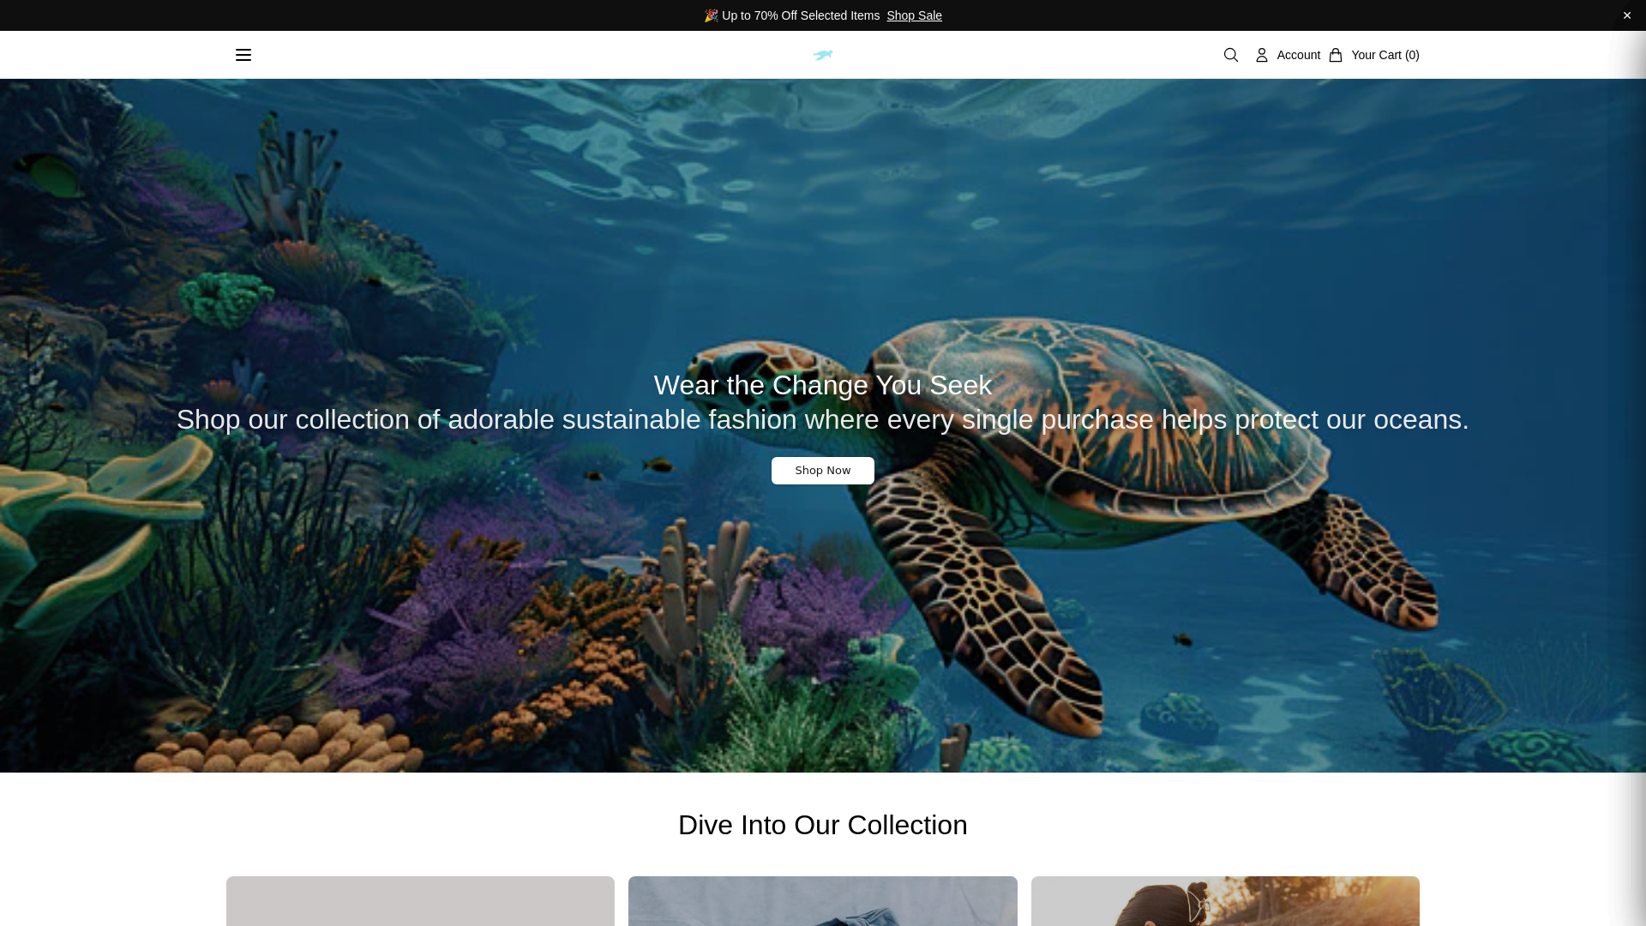Open the first gray collection card
The height and width of the screenshot is (926, 1646).
pos(420,901)
